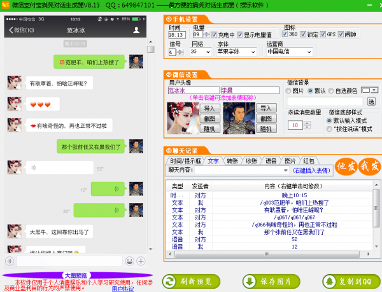Click the 12-second green voice message bubble
The image size is (382, 292).
point(108,189)
